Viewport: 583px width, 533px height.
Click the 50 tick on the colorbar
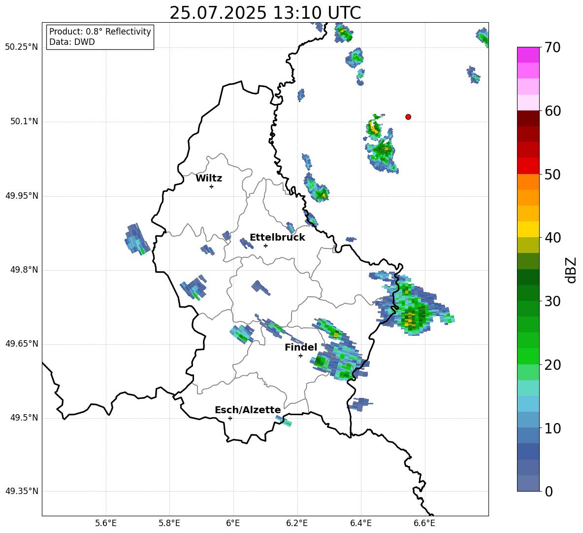(x=552, y=175)
